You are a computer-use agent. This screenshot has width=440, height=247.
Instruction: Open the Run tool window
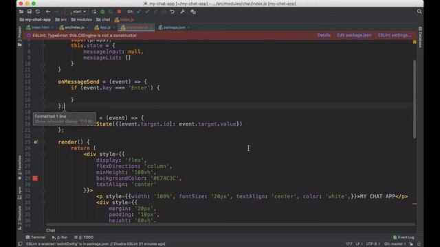point(60,237)
